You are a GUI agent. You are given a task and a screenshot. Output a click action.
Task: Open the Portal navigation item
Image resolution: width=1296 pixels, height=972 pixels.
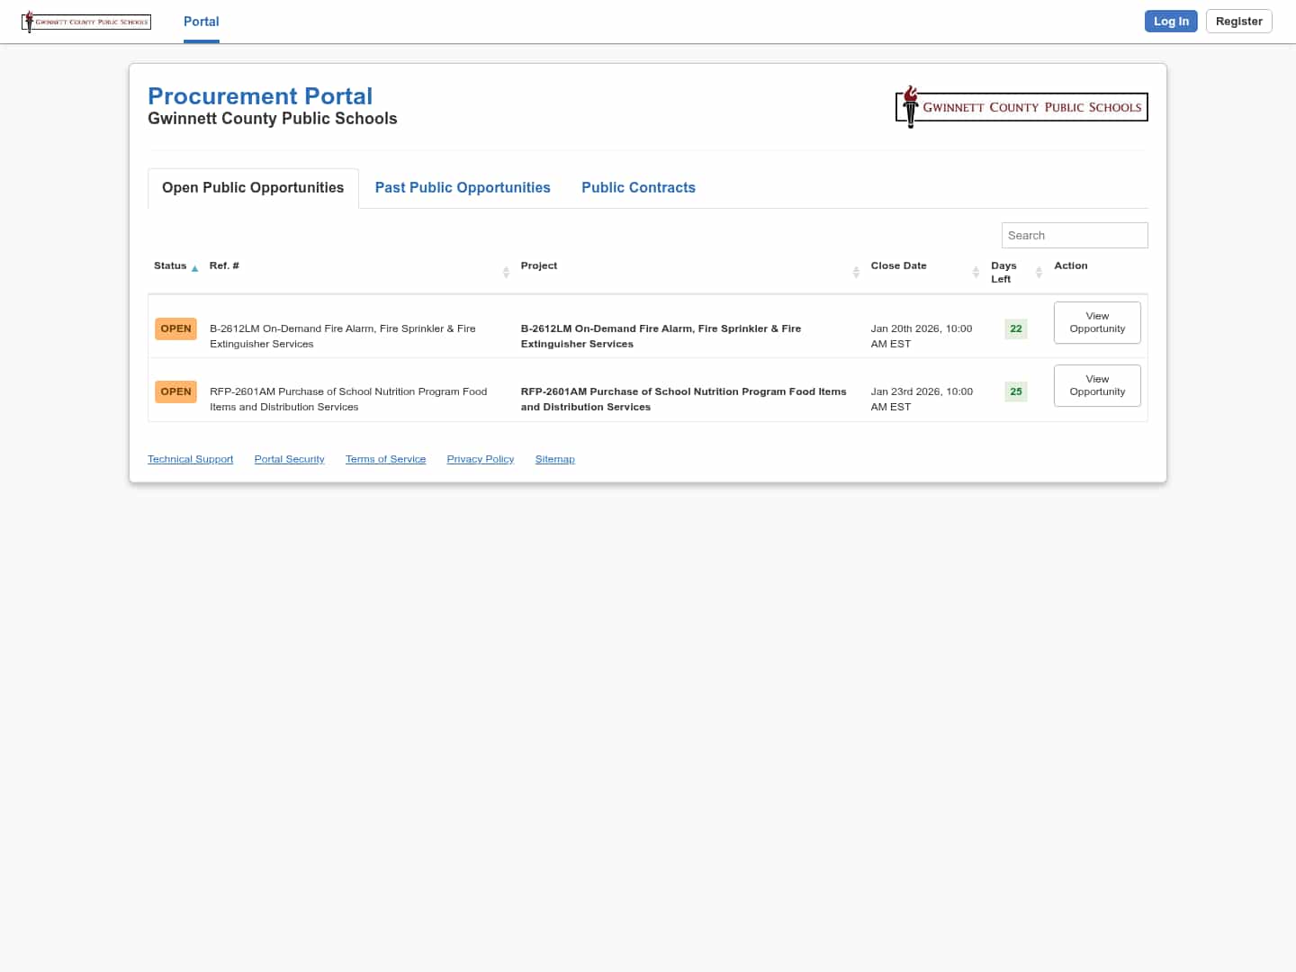click(201, 22)
